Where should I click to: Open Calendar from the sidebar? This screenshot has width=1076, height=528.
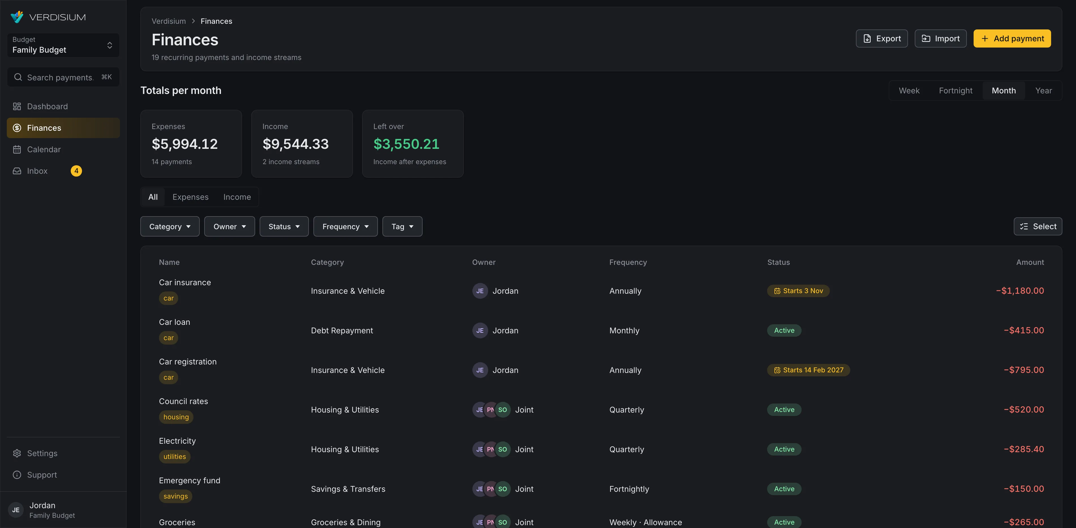(63, 150)
